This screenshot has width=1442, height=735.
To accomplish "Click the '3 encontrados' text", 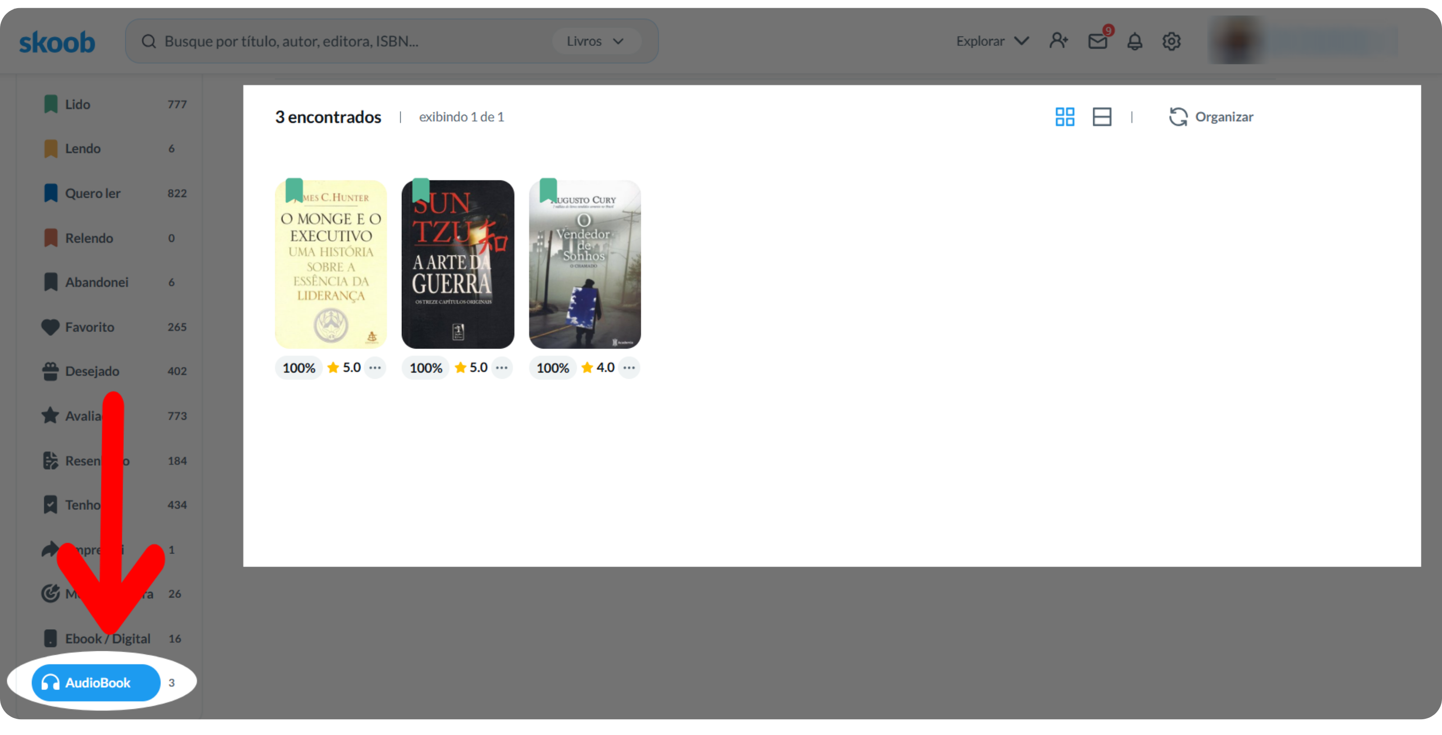I will coord(328,117).
